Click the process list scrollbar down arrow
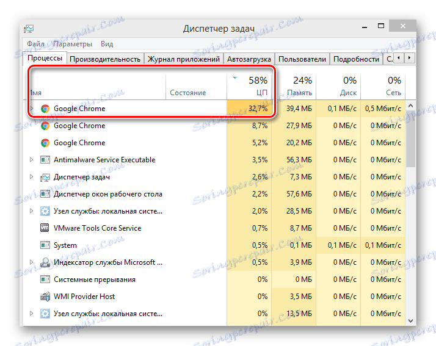This screenshot has height=346, width=436. click(411, 320)
